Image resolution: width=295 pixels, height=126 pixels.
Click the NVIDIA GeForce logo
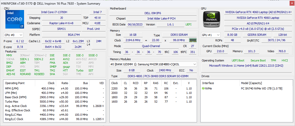tap(211, 19)
